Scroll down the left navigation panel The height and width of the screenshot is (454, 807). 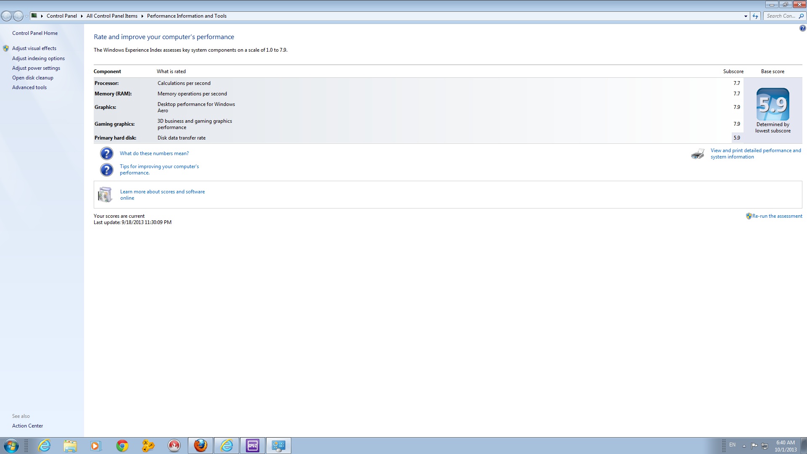click(x=42, y=222)
